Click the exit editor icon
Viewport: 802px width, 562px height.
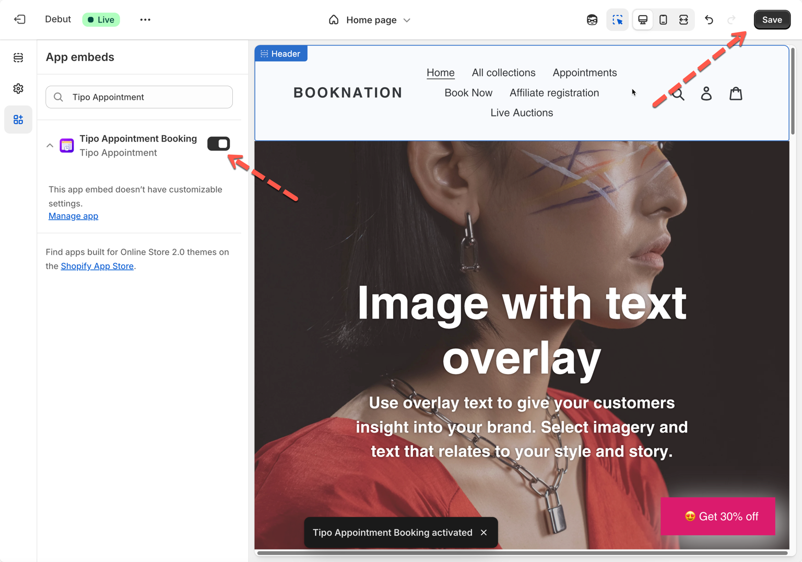(x=19, y=20)
